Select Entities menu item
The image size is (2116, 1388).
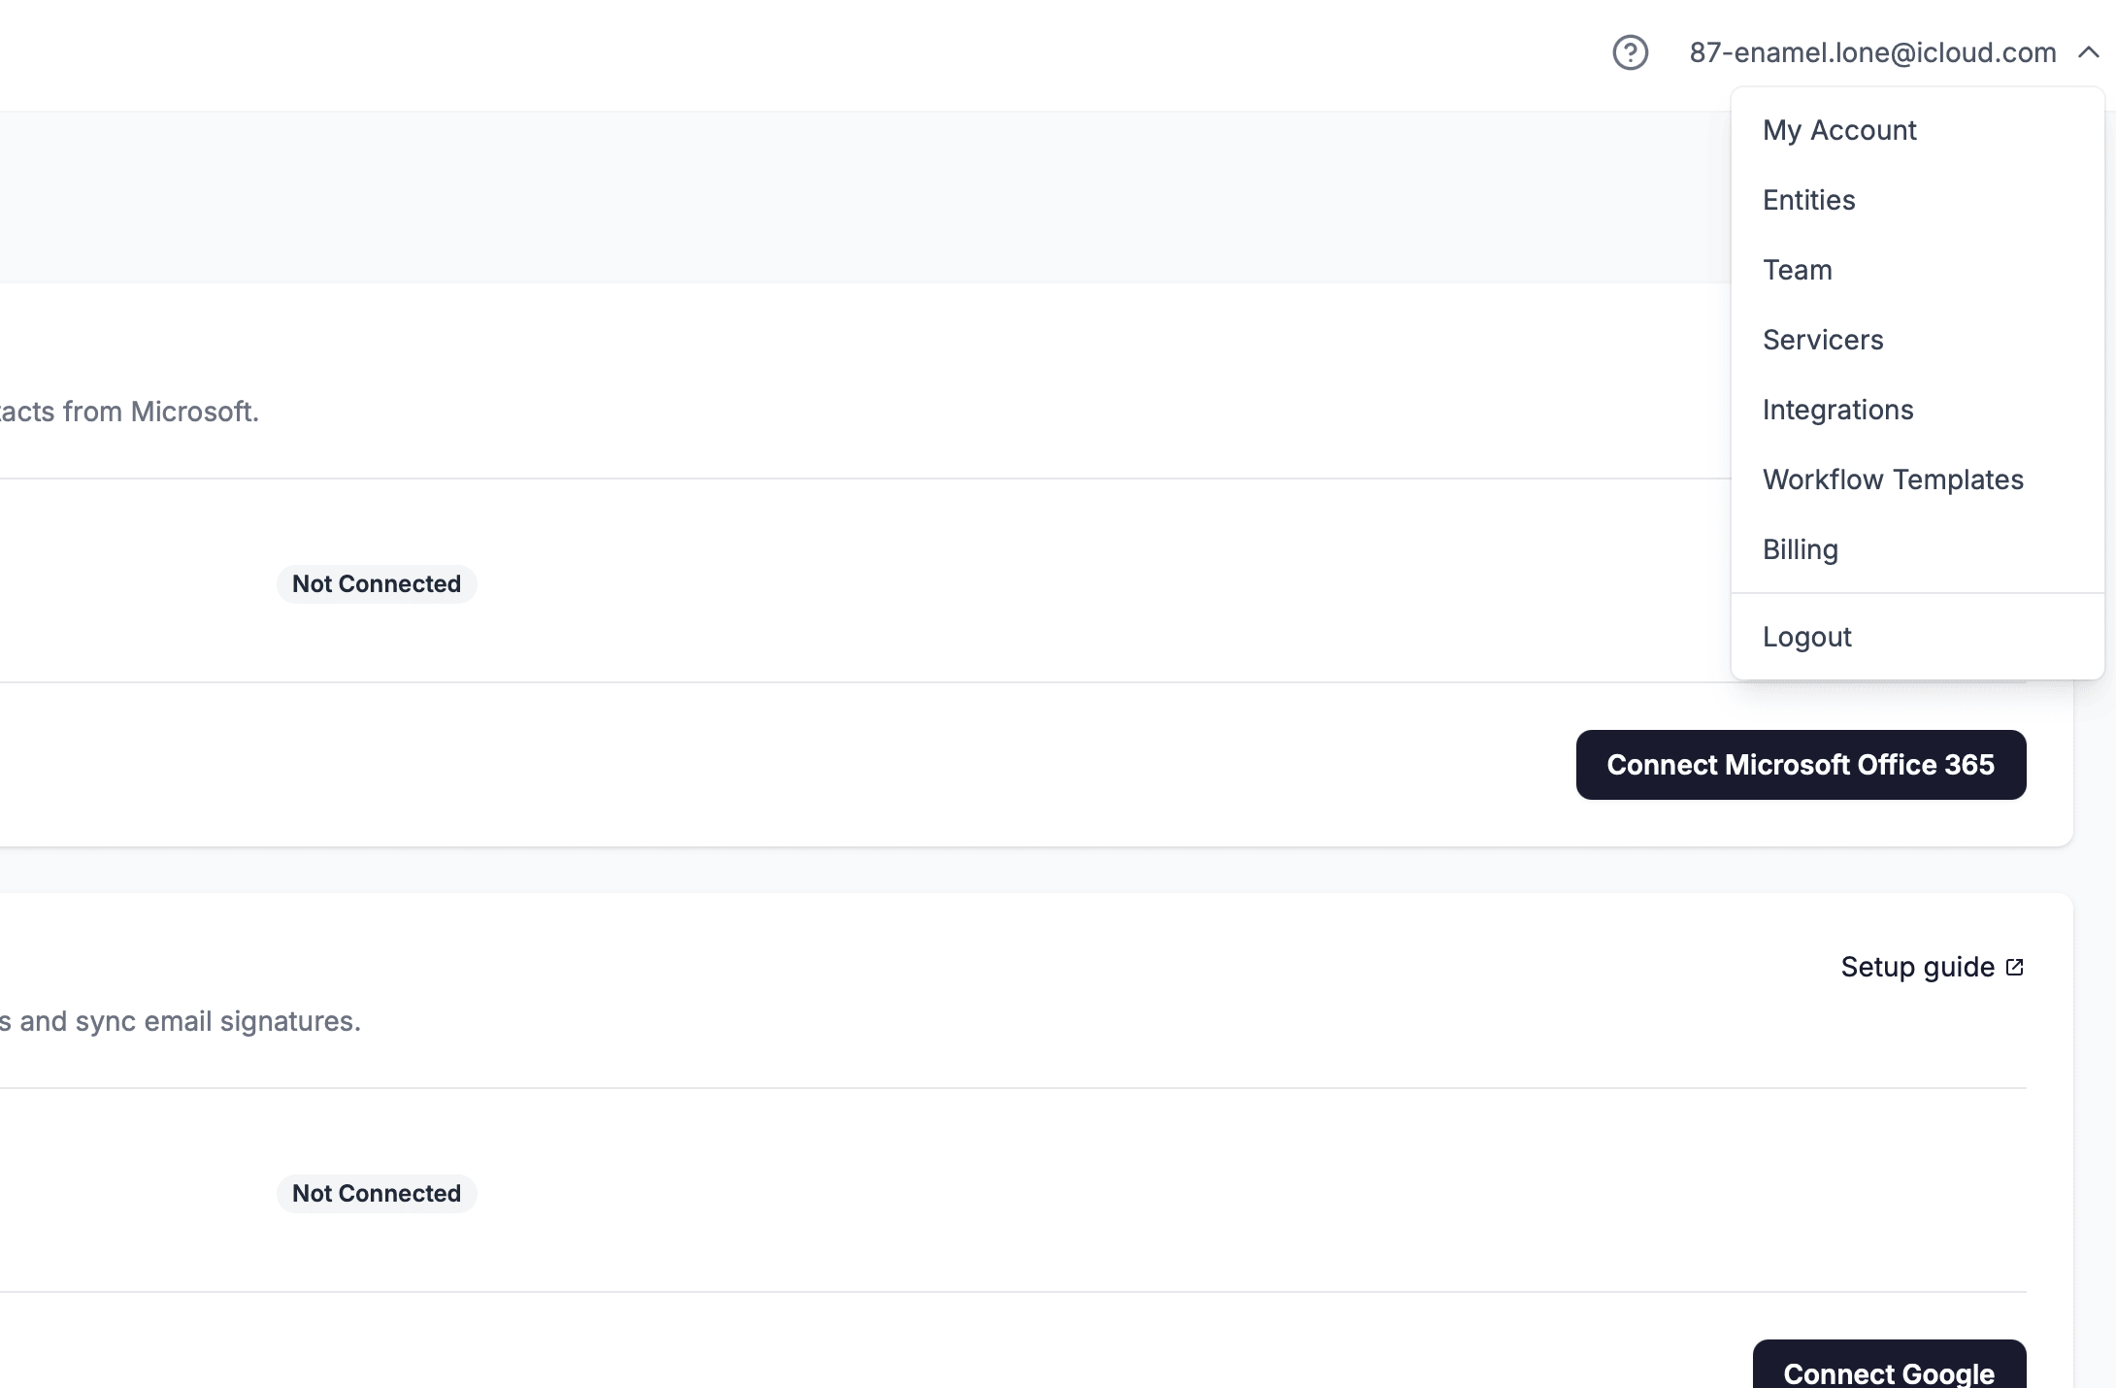tap(1808, 200)
